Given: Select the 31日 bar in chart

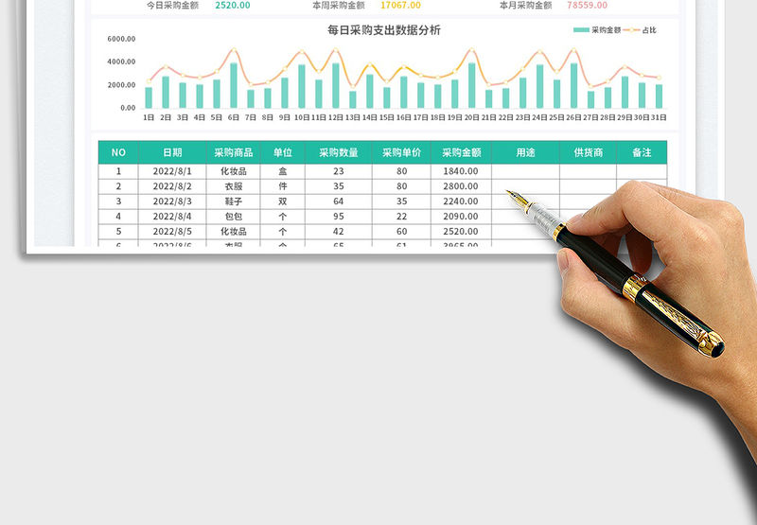Looking at the screenshot, I should point(660,96).
